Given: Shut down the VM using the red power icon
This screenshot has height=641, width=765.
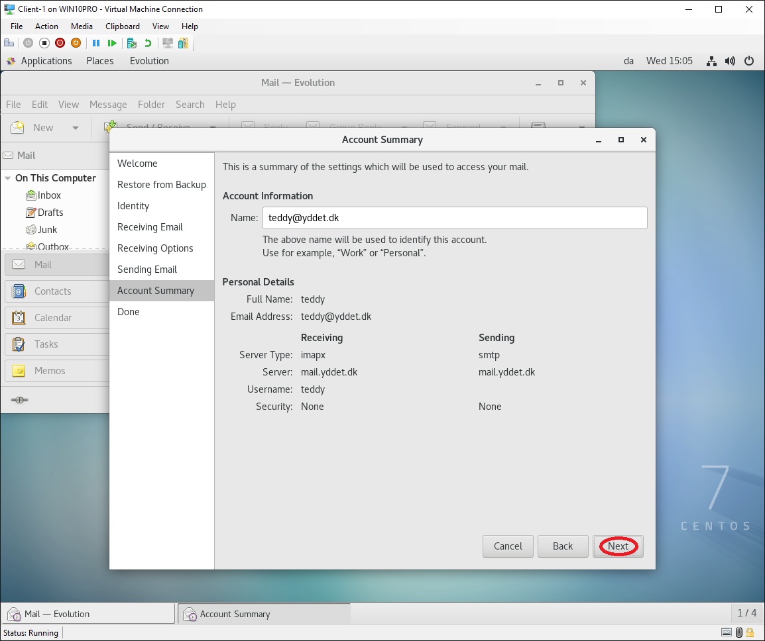Looking at the screenshot, I should coord(60,43).
